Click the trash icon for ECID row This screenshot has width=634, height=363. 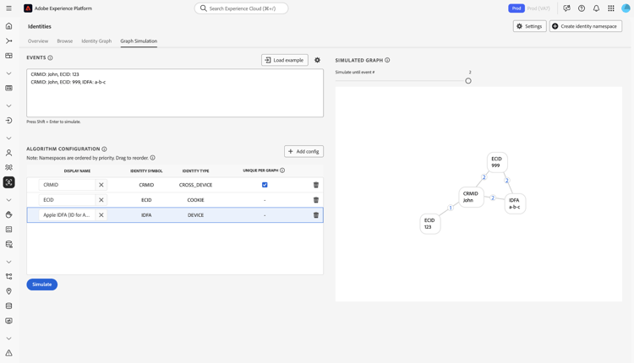(x=316, y=200)
